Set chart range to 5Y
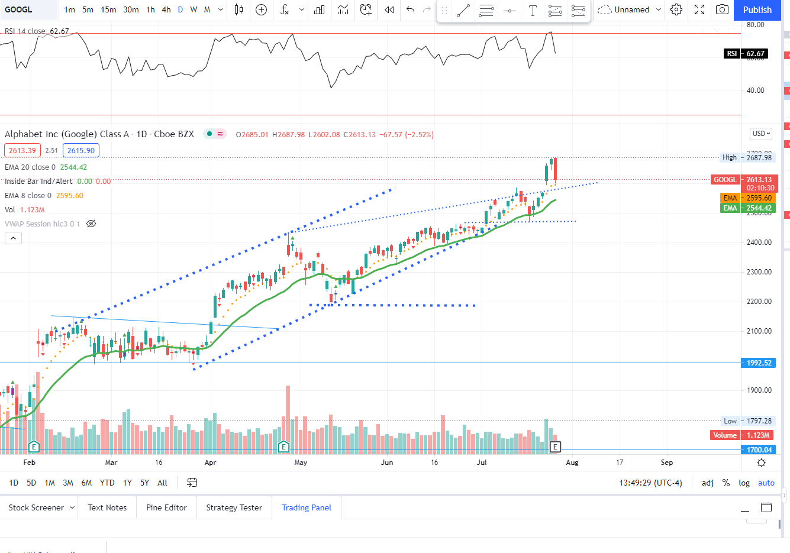 (x=144, y=483)
